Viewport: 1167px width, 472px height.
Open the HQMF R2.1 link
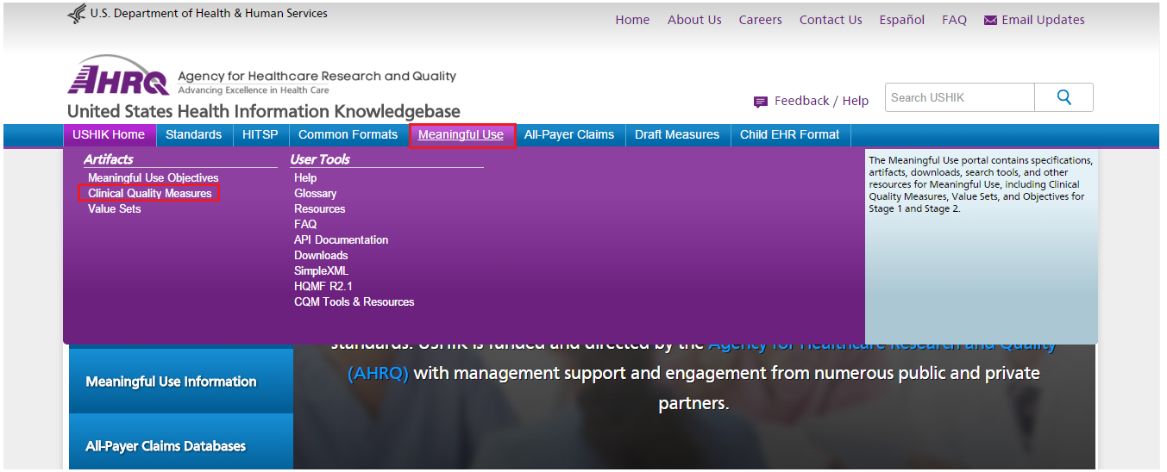click(323, 286)
